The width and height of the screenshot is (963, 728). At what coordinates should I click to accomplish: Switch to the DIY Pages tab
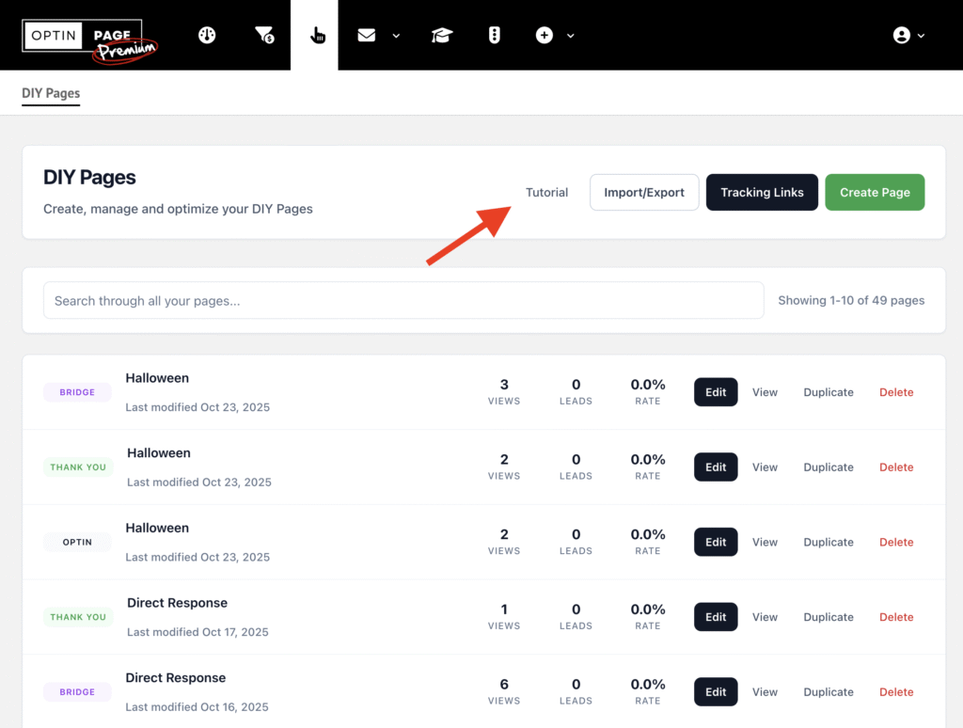(x=51, y=93)
